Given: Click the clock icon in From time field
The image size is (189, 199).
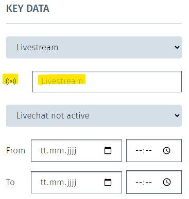Looking at the screenshot, I should click(166, 151).
